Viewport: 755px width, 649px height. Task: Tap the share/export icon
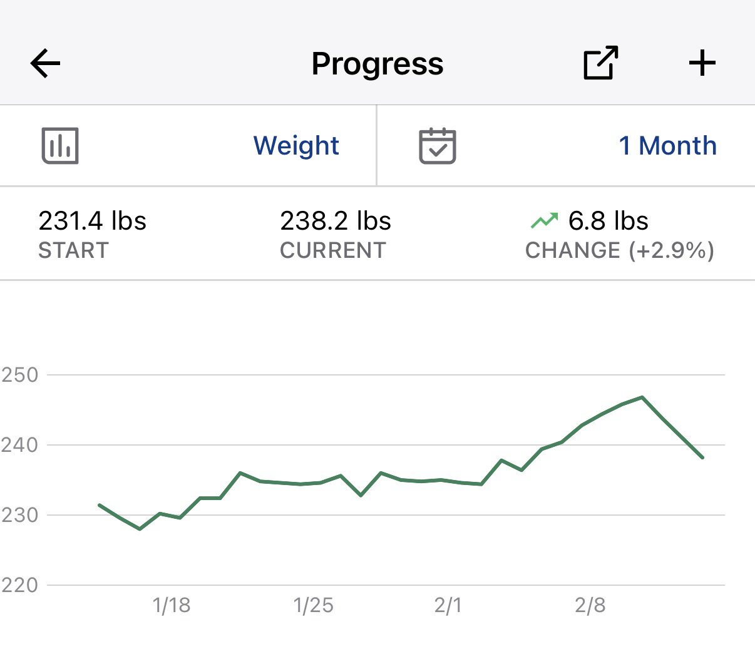[x=600, y=63]
